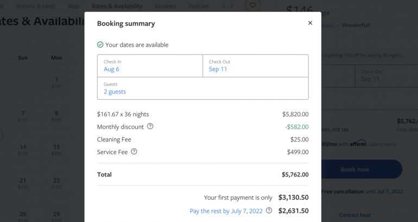Select calendar date 15

[x=56, y=149]
